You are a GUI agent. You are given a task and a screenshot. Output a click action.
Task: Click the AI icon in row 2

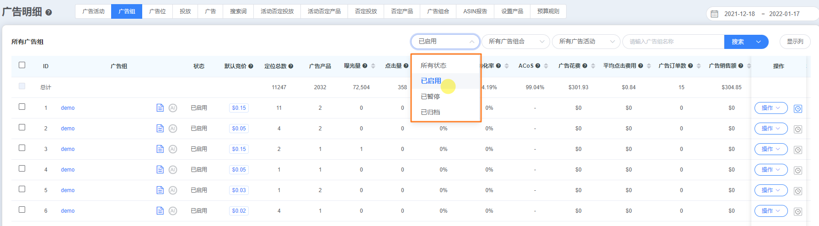173,129
